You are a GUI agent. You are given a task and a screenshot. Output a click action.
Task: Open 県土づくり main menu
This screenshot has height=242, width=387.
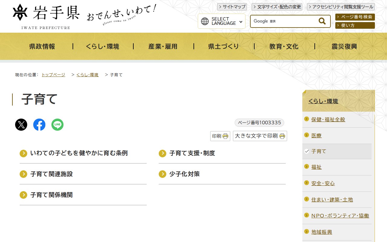(x=224, y=46)
